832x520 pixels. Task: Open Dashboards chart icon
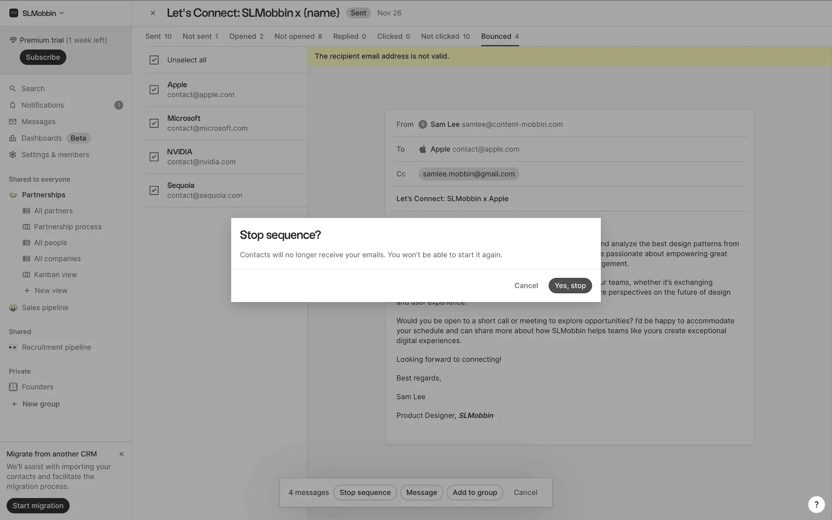coord(13,138)
